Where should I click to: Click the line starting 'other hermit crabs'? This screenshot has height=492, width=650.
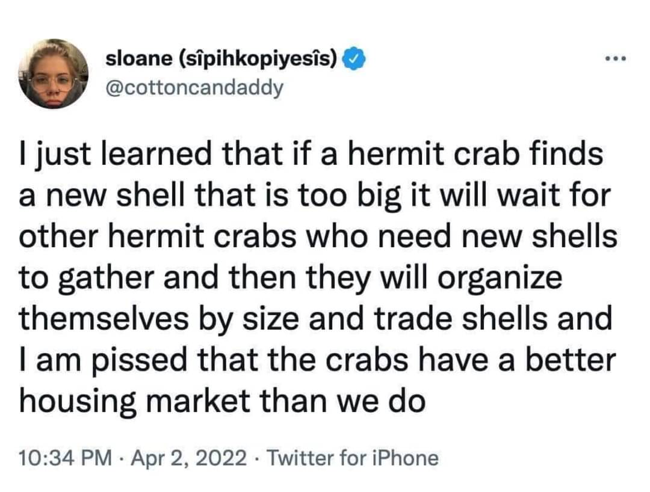318,237
